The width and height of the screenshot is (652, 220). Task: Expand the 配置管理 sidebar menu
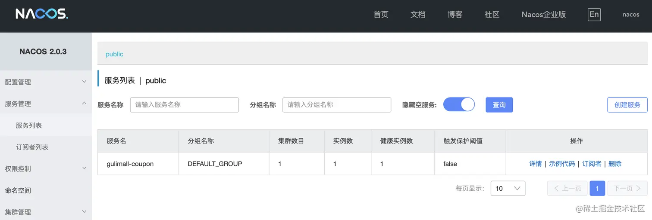[45, 82]
